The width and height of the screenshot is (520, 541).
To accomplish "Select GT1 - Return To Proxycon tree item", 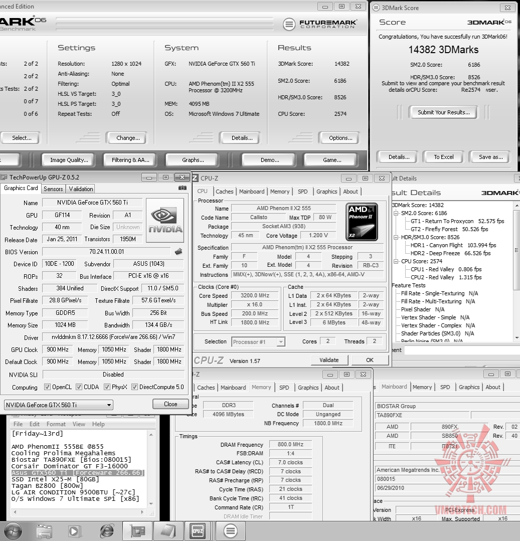I will (457, 221).
